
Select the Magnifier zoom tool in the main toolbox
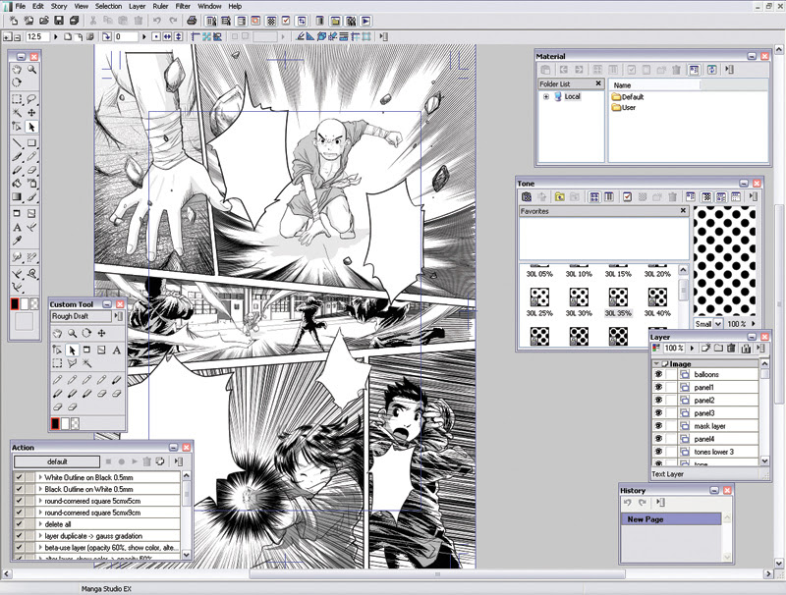(x=32, y=71)
